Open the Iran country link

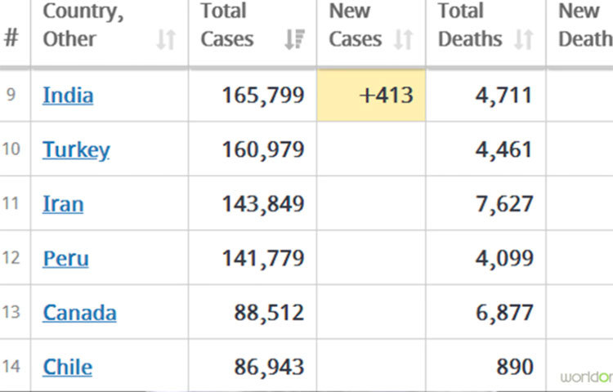[x=63, y=204]
